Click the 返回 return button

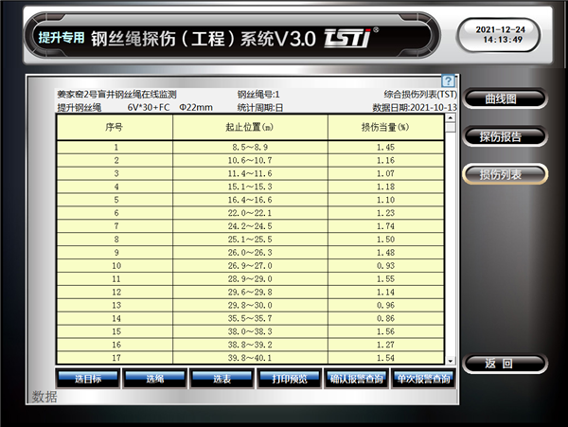coord(506,364)
